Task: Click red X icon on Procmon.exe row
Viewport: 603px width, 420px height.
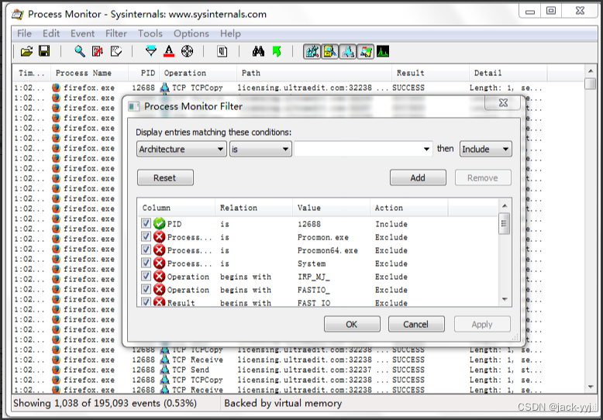Action: click(159, 237)
